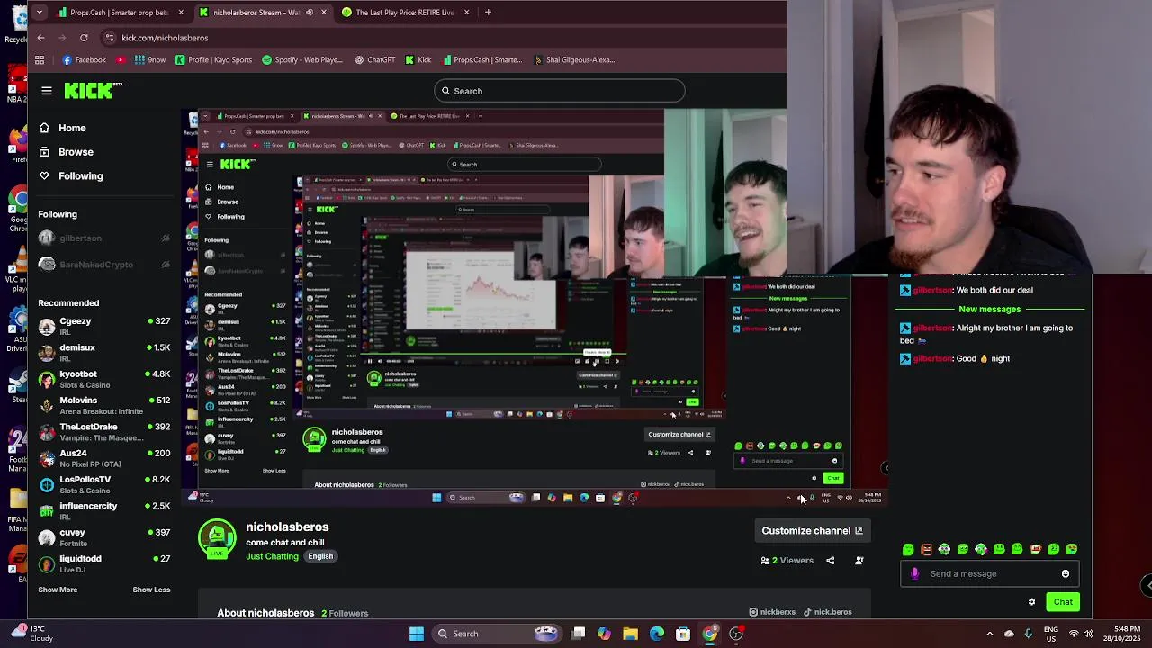Screen dimensions: 1152x648
Task: Open the BareNakedCrypto followed channel
Action: click(104, 265)
